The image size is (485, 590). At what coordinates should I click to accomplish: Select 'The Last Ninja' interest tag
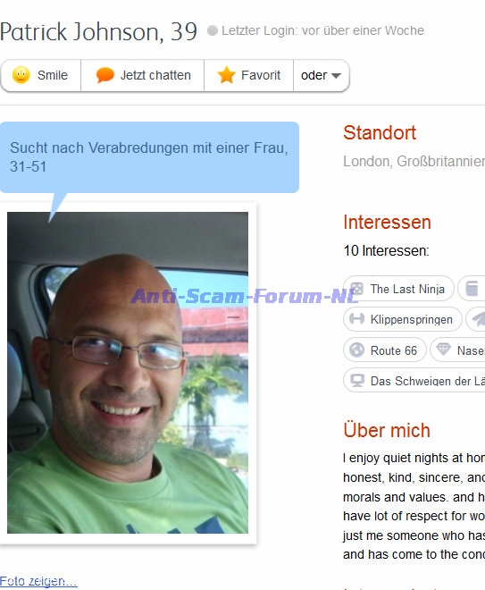[x=398, y=289]
